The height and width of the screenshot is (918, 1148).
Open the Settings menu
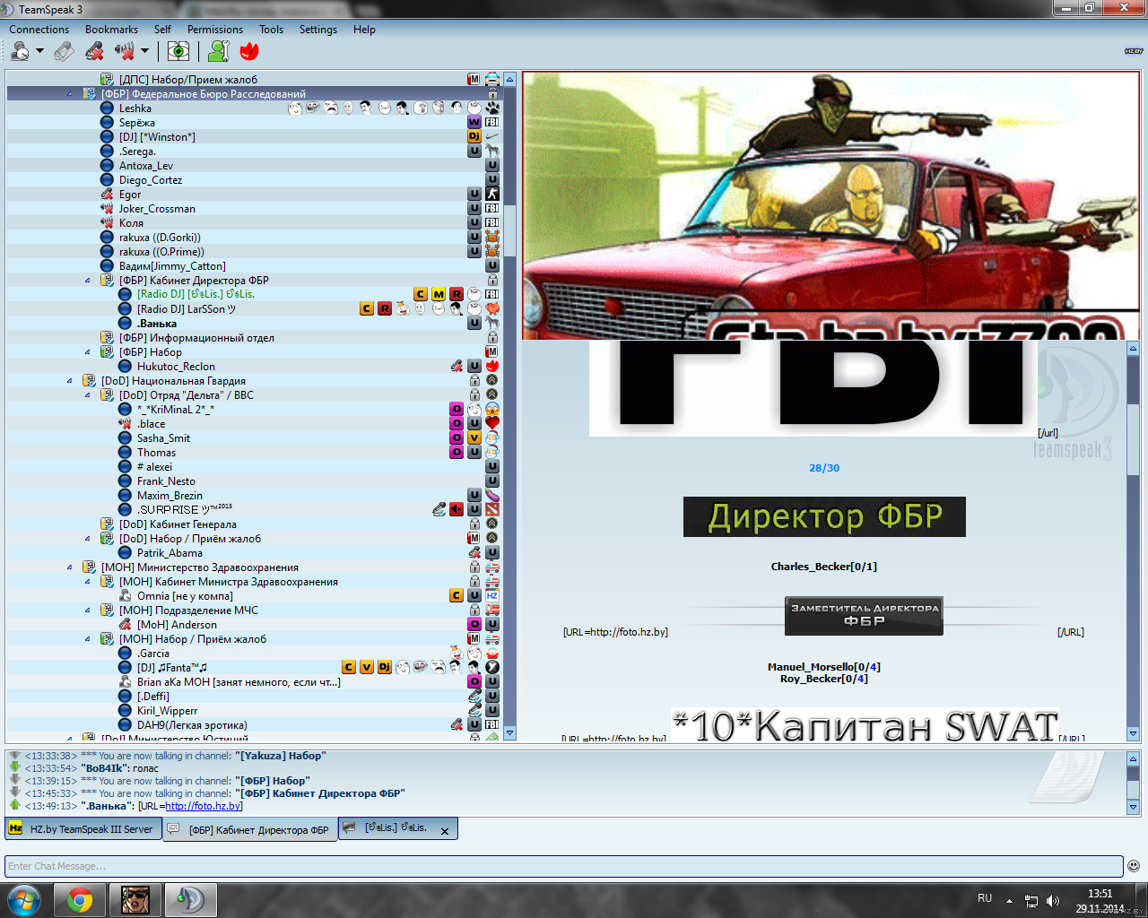coord(318,30)
